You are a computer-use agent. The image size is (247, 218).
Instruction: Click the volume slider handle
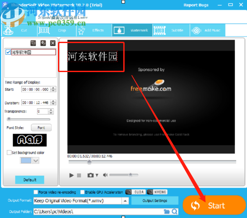(x=131, y=175)
